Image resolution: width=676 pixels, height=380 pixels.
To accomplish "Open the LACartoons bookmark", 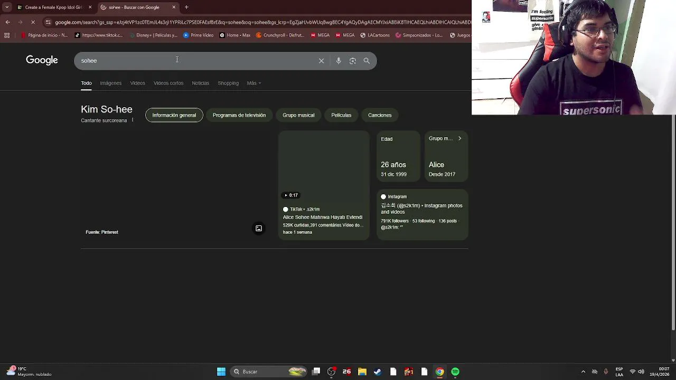I will [x=375, y=35].
